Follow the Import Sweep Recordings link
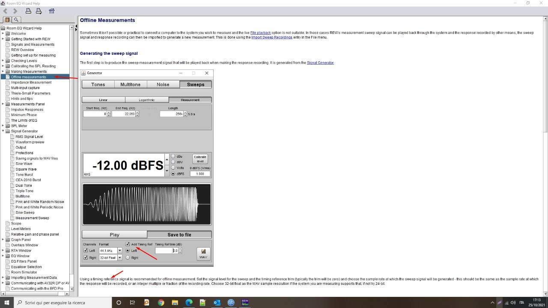548x308 pixels. 272,37
